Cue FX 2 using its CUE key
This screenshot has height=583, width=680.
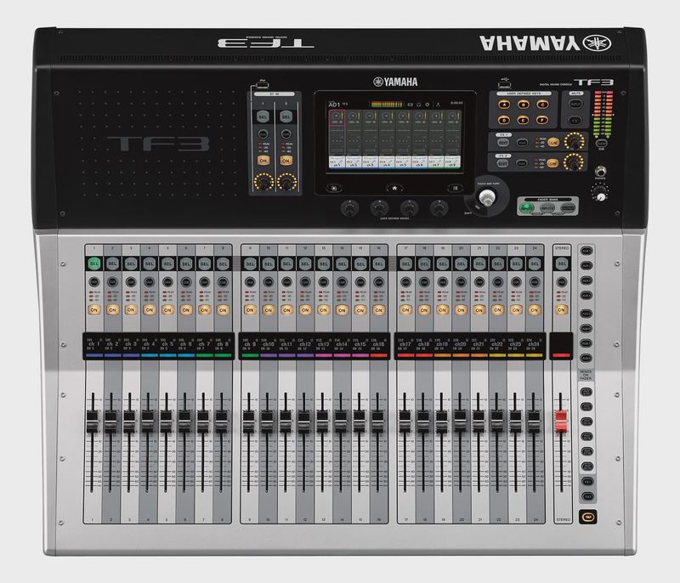522,163
